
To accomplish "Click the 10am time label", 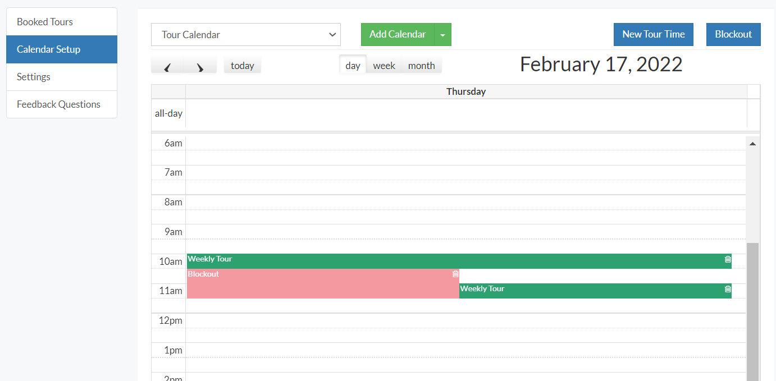I will [171, 261].
